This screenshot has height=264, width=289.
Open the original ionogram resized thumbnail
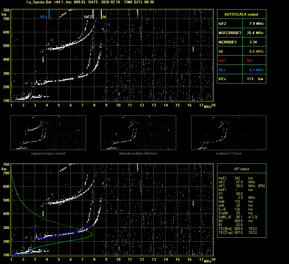coord(48,133)
